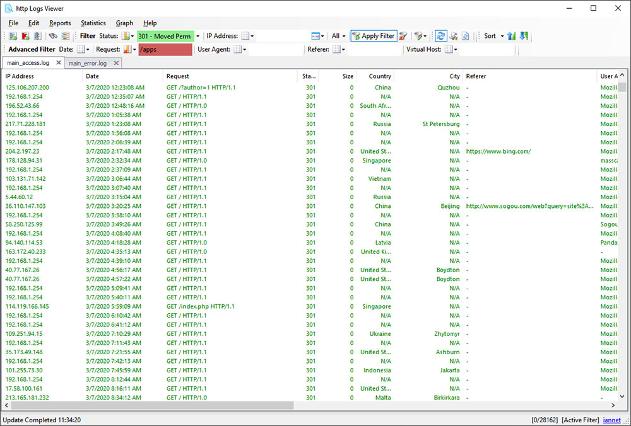Click the red-flagged log file icon

(25, 36)
